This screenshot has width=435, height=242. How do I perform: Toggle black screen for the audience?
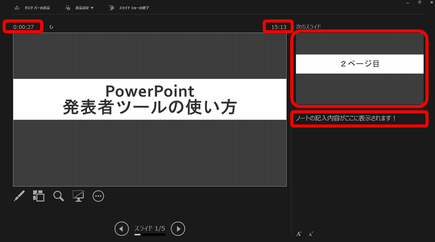pyautogui.click(x=78, y=196)
